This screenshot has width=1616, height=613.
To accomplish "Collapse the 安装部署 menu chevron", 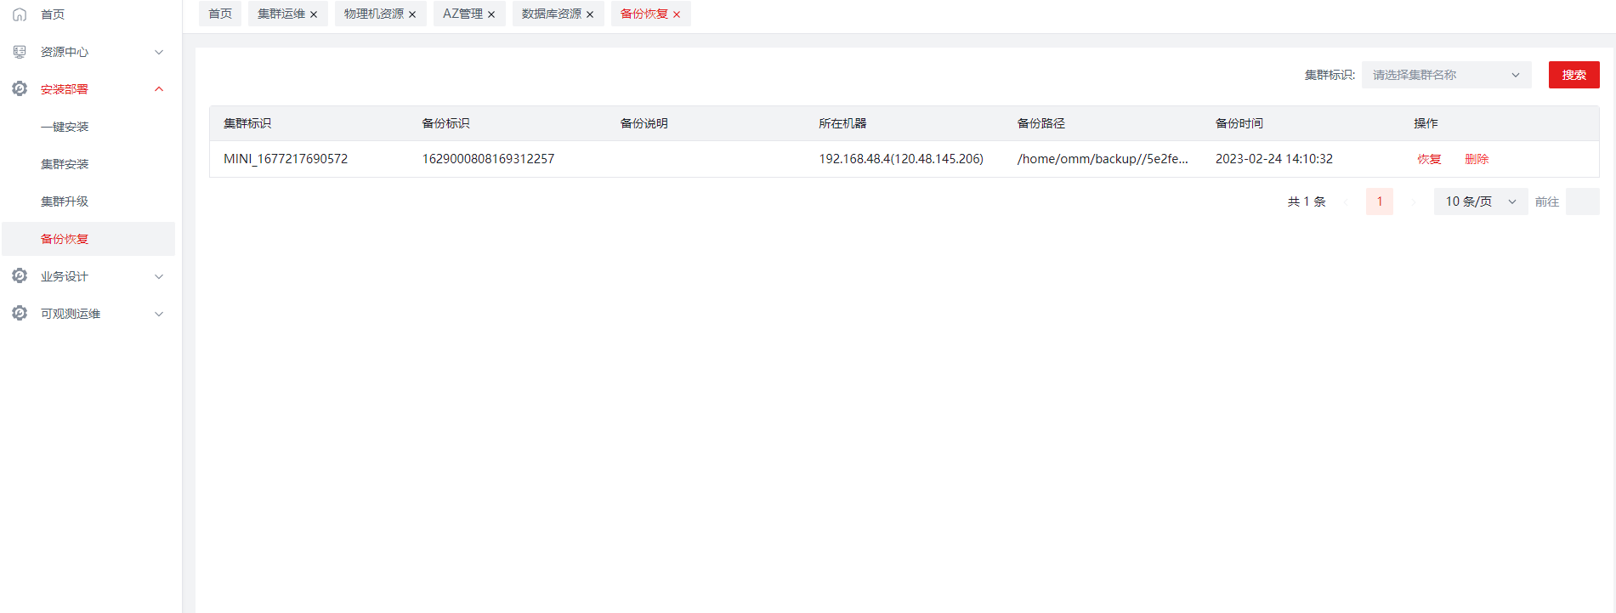I will point(159,89).
